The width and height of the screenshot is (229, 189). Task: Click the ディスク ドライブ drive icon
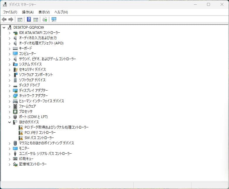(x=15, y=86)
